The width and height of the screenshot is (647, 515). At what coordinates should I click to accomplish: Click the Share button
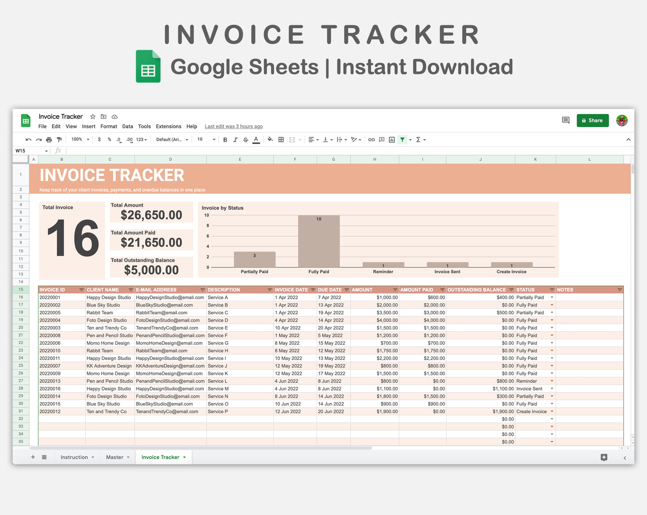point(592,120)
